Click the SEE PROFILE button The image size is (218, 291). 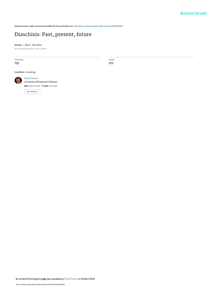click(x=32, y=92)
